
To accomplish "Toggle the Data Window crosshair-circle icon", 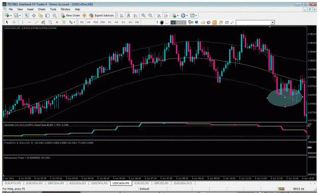I will (x=34, y=15).
